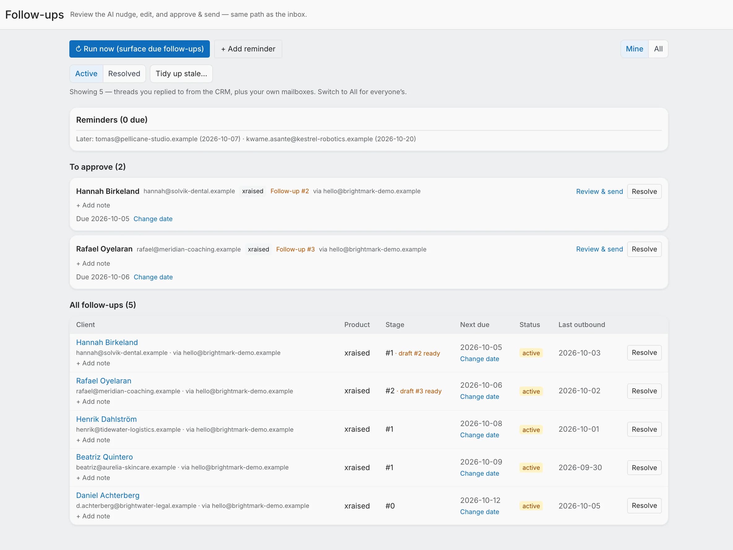This screenshot has height=550, width=733.
Task: Click last outbound date 2026-09-30
Action: [x=580, y=467]
